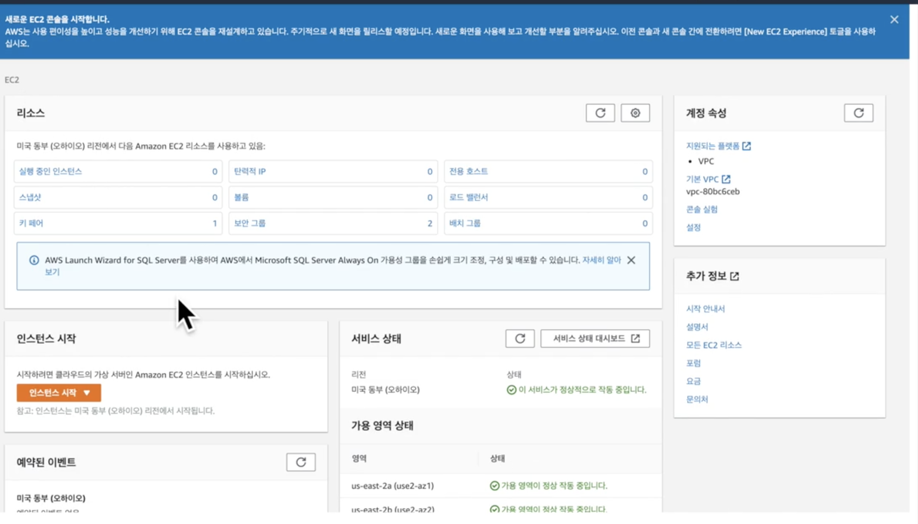Open the 키 페어 key pairs tile
918x524 pixels.
coord(31,223)
